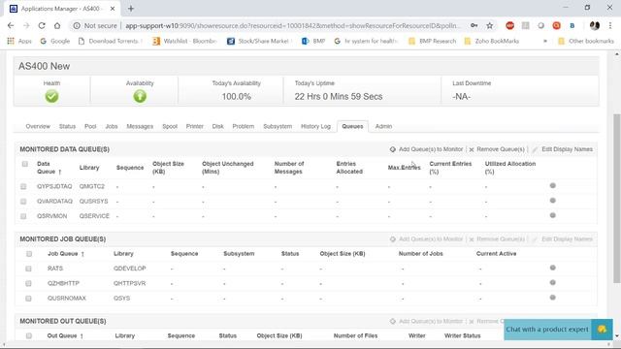Check the QZHBHTTP job queue checkbox
This screenshot has width=621, height=349.
28,284
